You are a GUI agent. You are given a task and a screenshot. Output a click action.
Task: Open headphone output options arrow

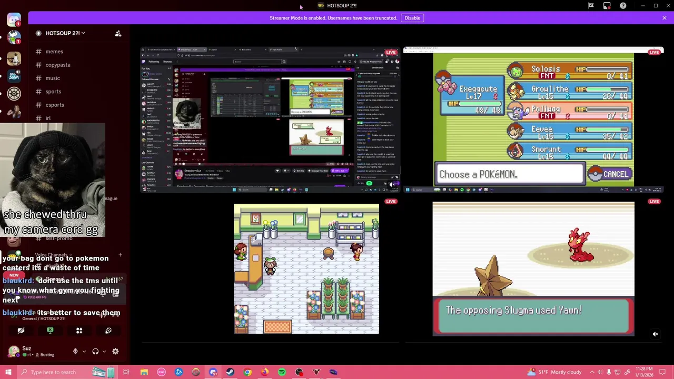point(104,351)
